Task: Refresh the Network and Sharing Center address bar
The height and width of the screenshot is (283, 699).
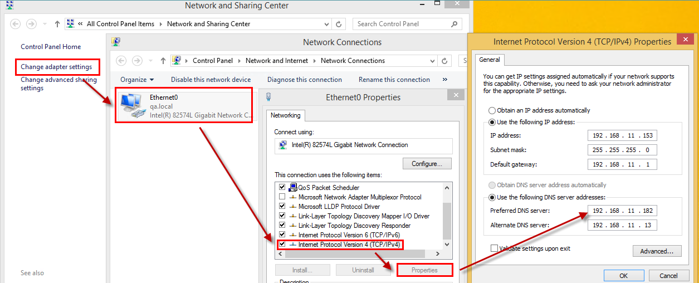Action: click(339, 24)
